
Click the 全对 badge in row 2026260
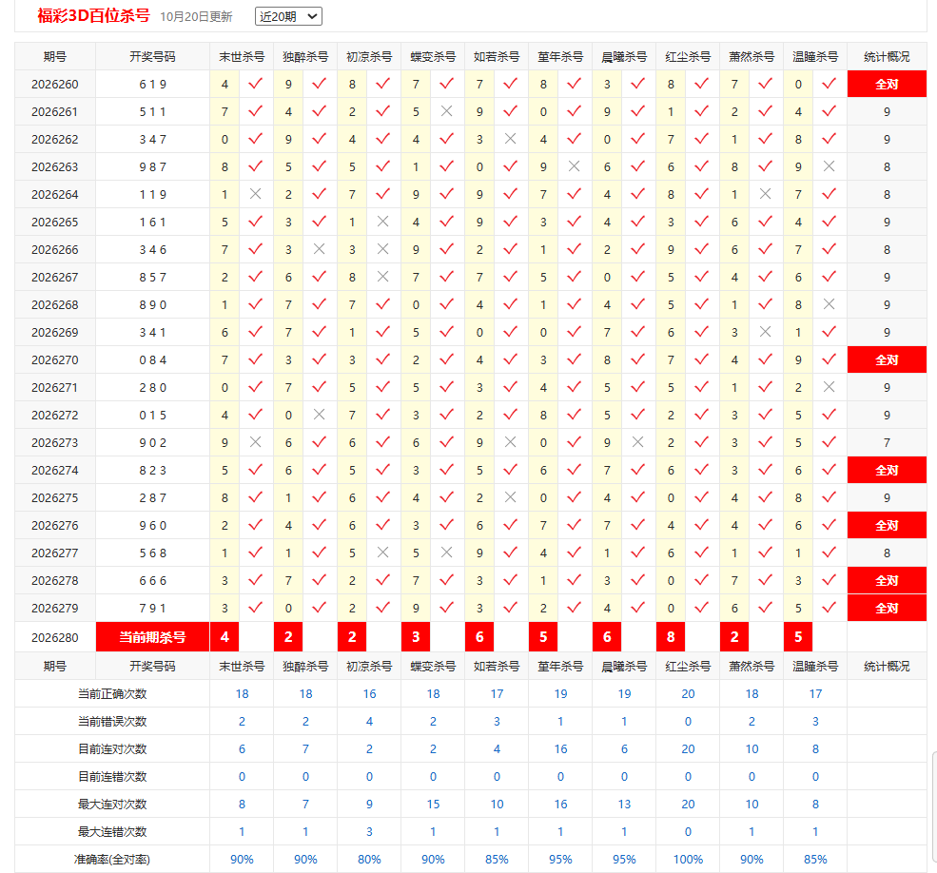click(887, 85)
